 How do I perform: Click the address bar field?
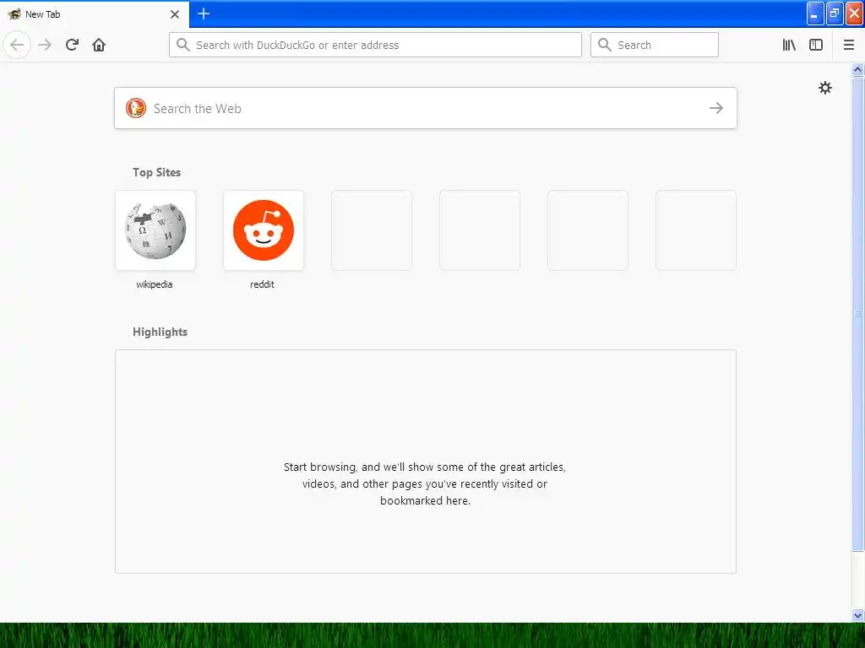point(376,45)
